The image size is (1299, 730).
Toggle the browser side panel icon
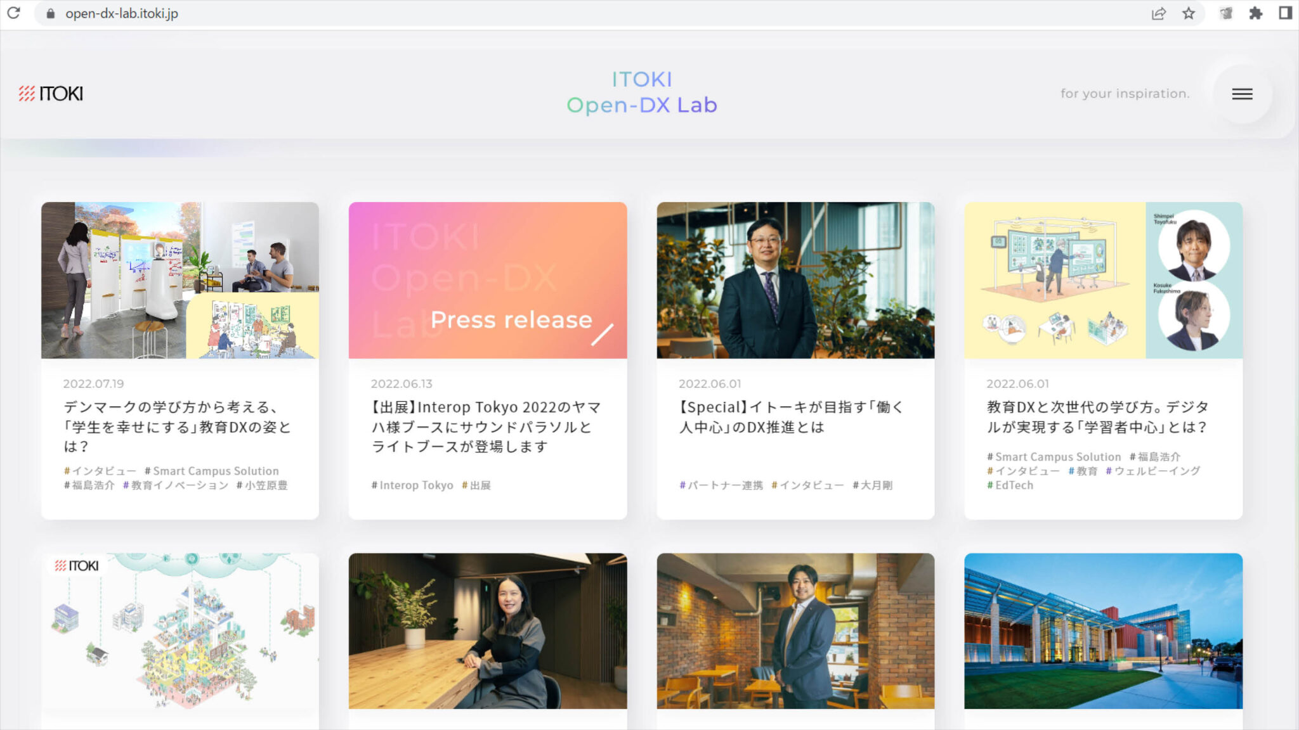click(1285, 13)
